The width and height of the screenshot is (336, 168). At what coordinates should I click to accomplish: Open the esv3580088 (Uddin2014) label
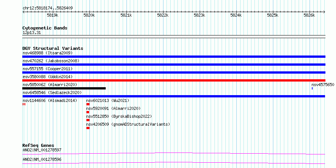click(48, 77)
